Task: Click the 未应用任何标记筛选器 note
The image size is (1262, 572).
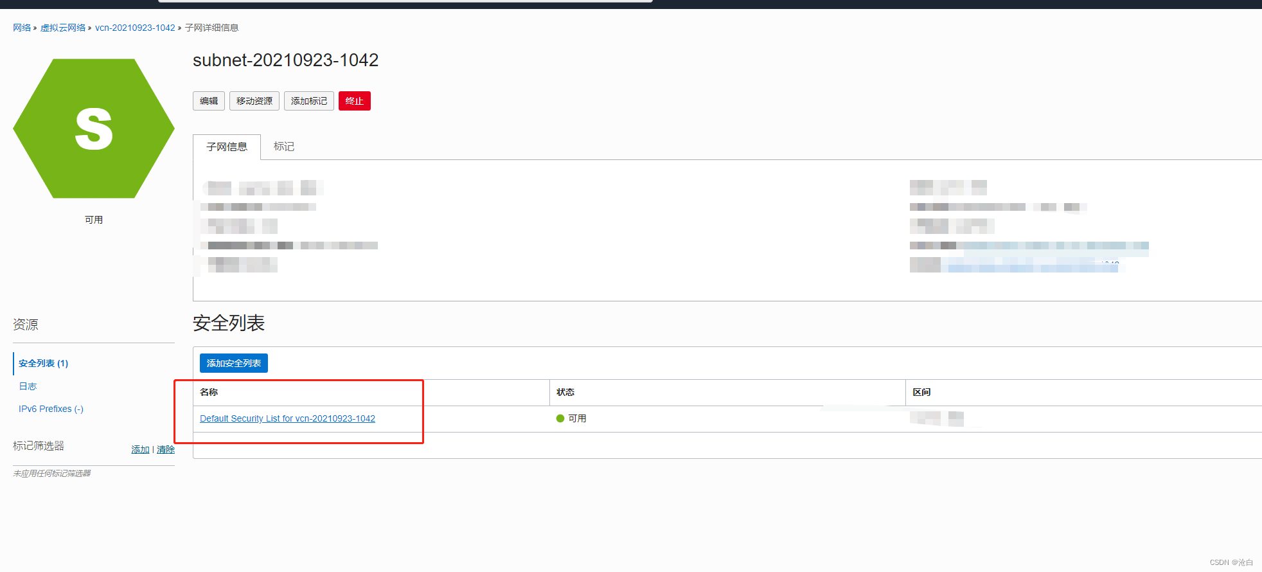Action: [52, 474]
